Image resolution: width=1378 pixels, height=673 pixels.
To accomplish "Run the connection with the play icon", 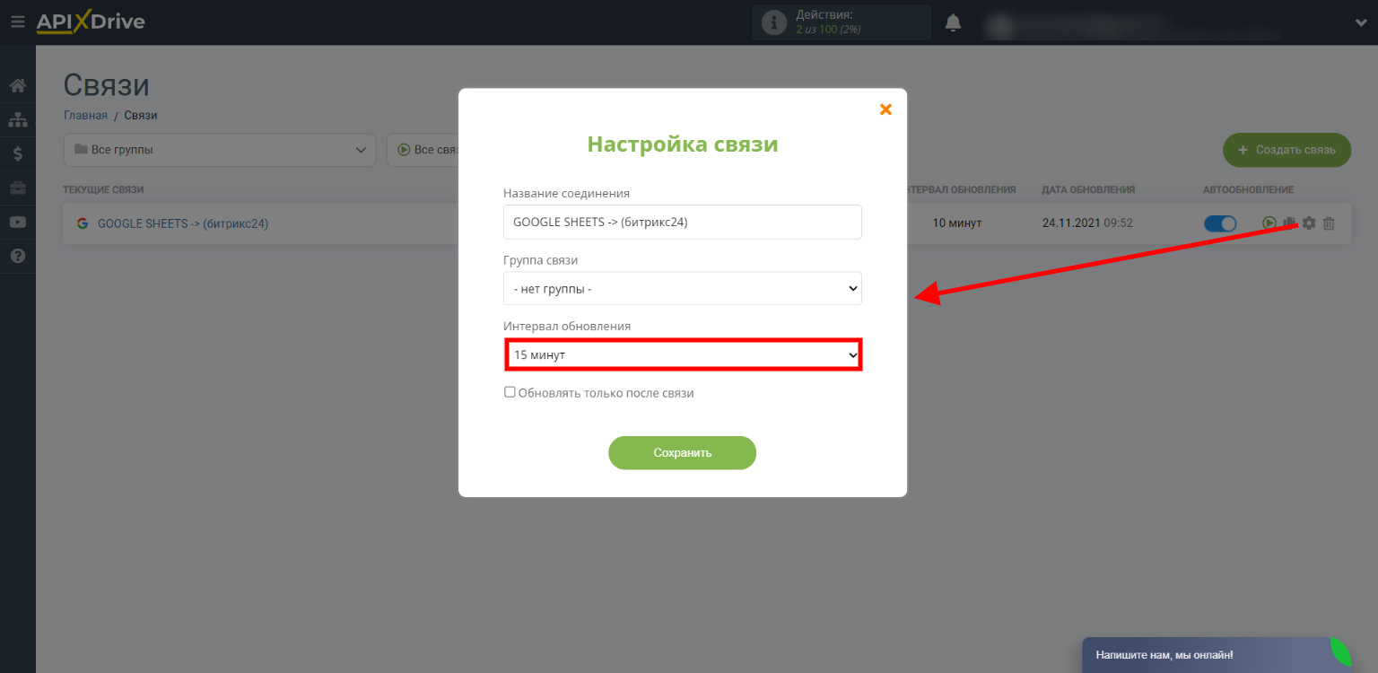I will click(x=1269, y=223).
